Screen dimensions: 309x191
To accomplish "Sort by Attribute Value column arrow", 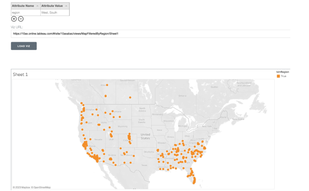I will [66, 6].
